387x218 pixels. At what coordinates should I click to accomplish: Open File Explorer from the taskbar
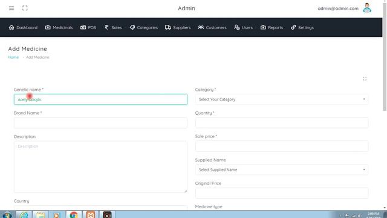[x=41, y=215]
